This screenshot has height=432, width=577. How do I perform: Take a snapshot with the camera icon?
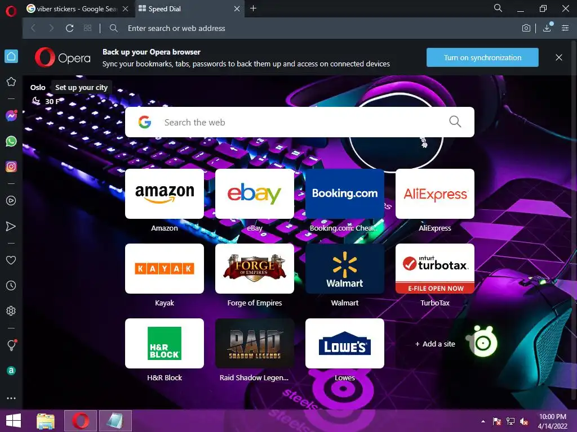pos(526,28)
